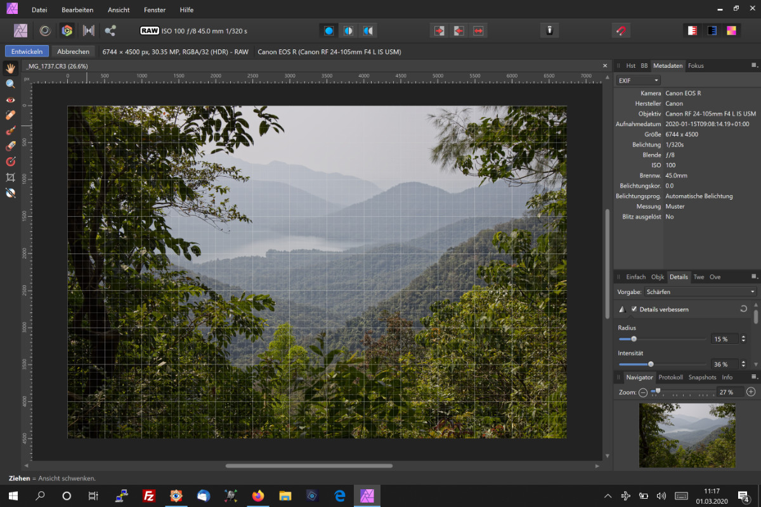Switch to the Liquify Persona icon
761x507 pixels.
pos(45,30)
